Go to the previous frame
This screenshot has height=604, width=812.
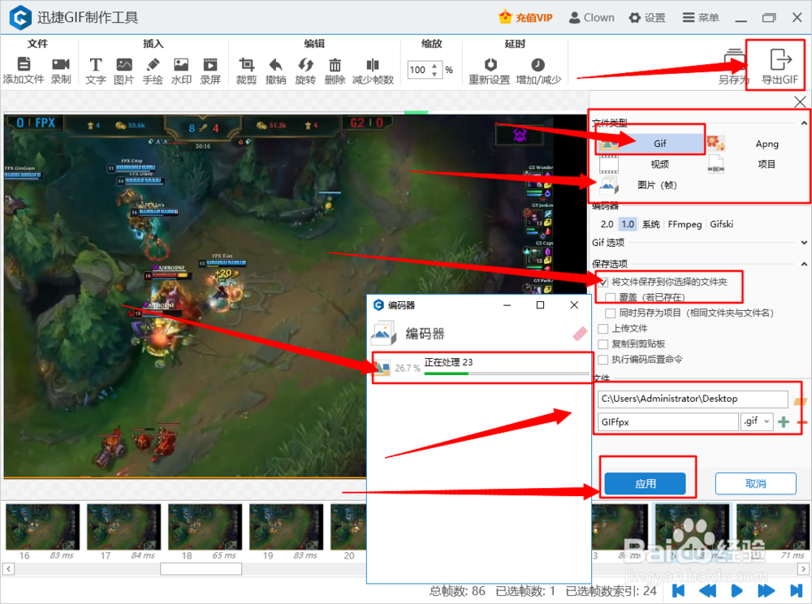pyautogui.click(x=707, y=590)
